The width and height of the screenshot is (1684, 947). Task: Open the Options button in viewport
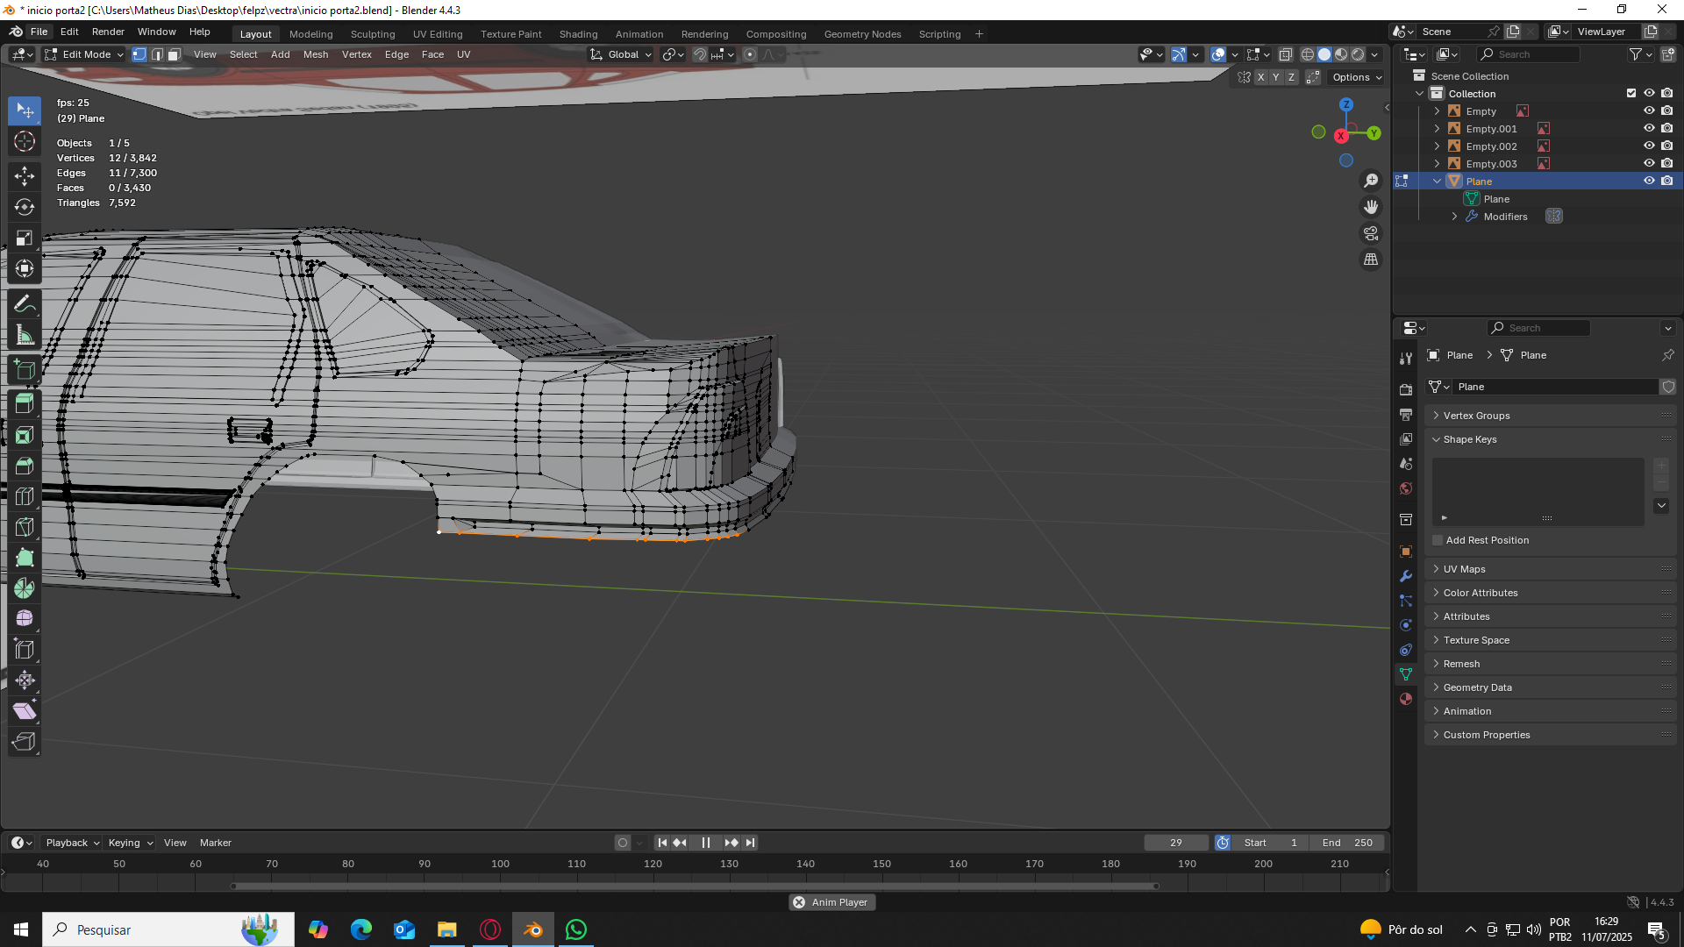(1356, 77)
